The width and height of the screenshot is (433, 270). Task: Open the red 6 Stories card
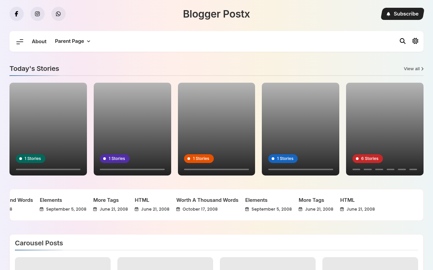pos(385,129)
